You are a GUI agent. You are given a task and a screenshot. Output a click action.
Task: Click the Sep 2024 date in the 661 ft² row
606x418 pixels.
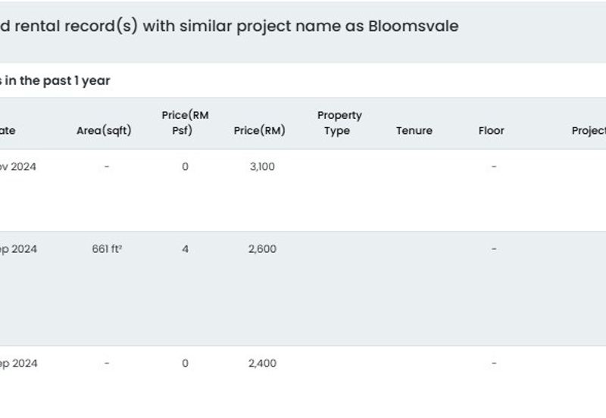click(x=18, y=249)
